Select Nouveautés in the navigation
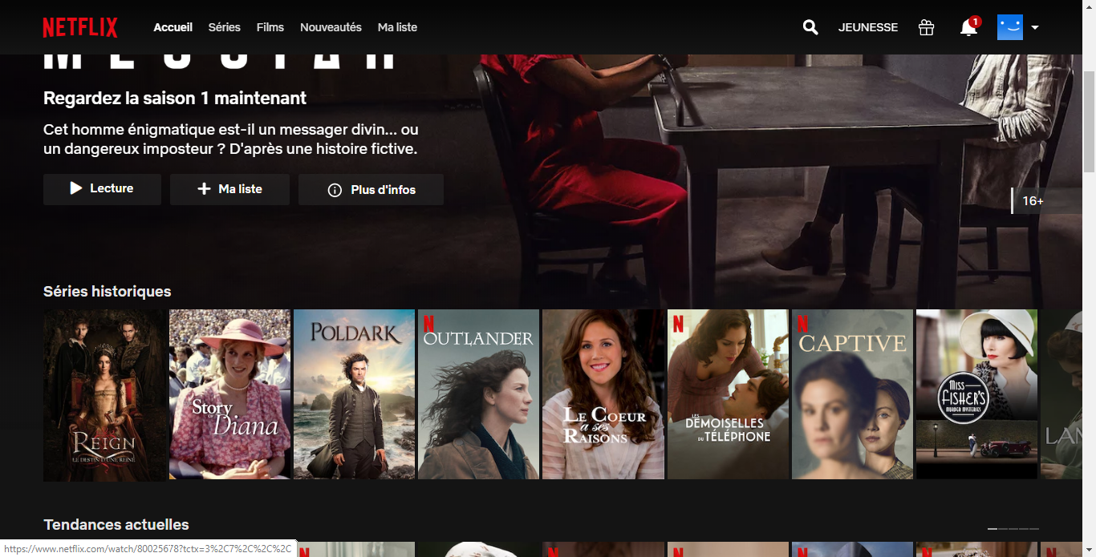Image resolution: width=1096 pixels, height=557 pixels. [x=331, y=27]
